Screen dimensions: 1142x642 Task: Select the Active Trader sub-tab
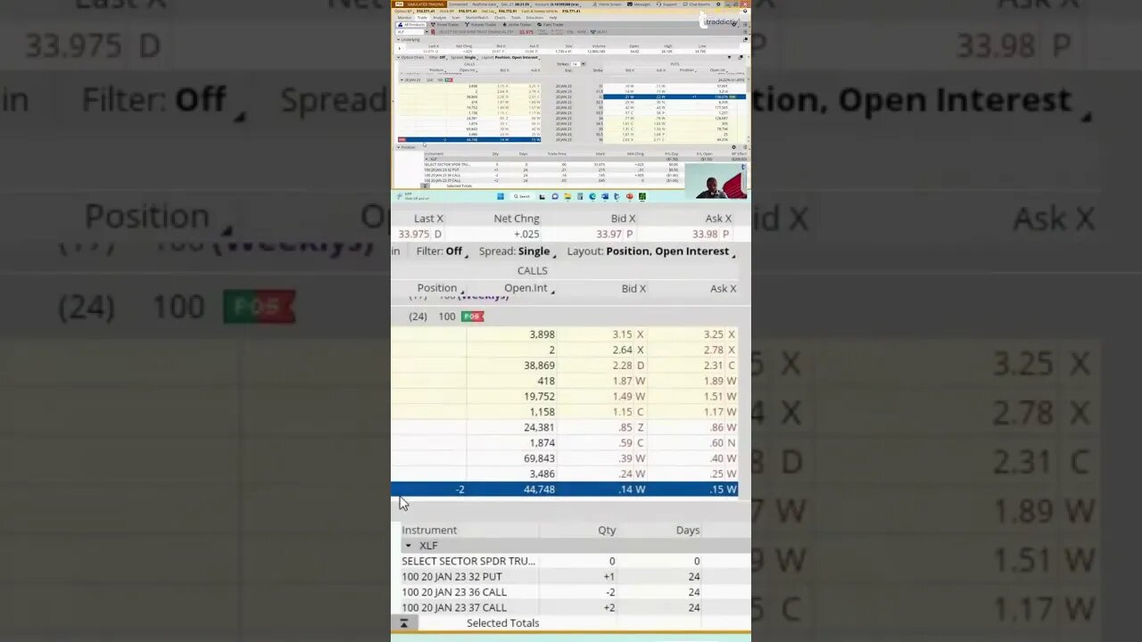[x=517, y=25]
